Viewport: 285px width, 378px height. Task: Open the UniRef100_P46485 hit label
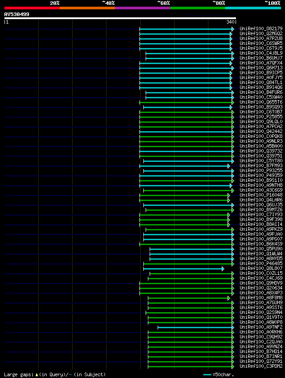point(261,264)
